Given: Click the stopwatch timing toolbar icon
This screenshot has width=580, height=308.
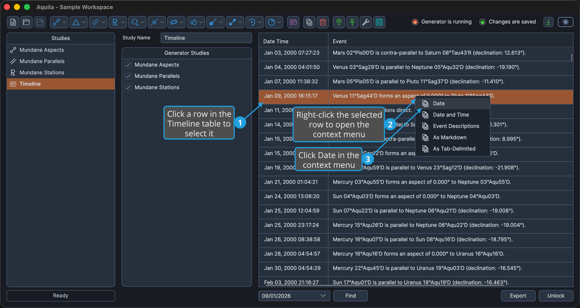Looking at the screenshot, I should (x=193, y=22).
